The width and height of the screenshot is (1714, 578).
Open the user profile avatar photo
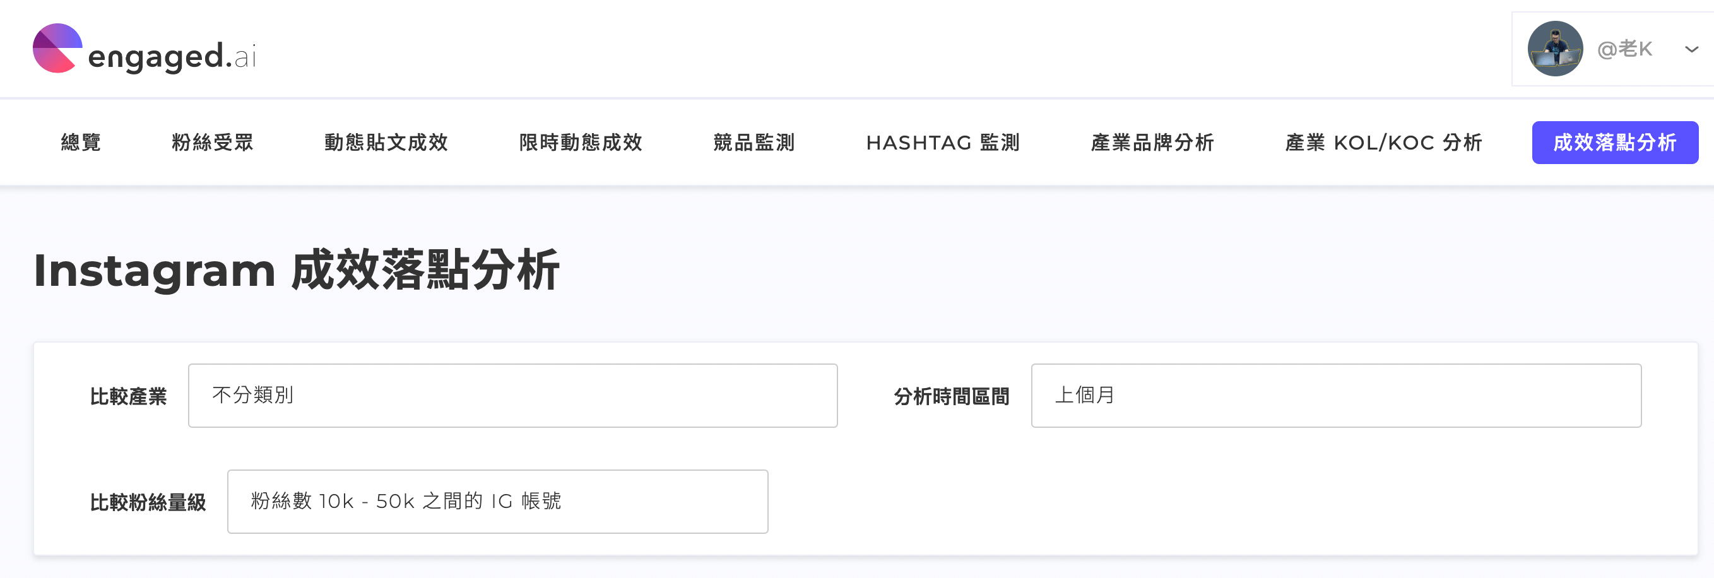coord(1554,49)
